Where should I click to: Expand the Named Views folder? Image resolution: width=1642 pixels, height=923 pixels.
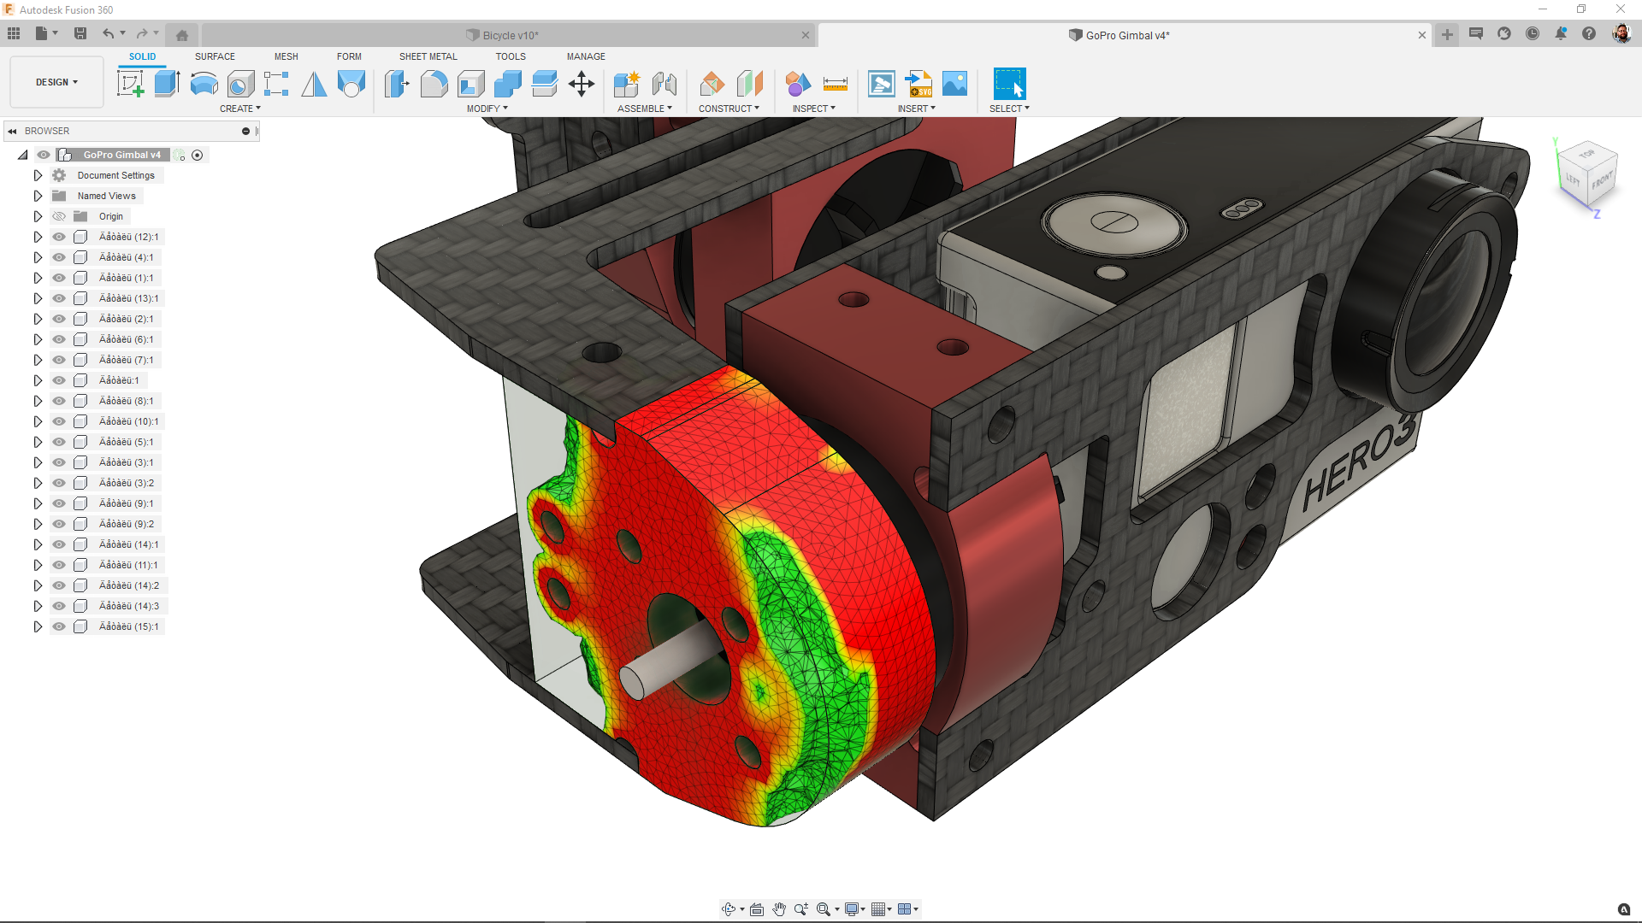[38, 196]
